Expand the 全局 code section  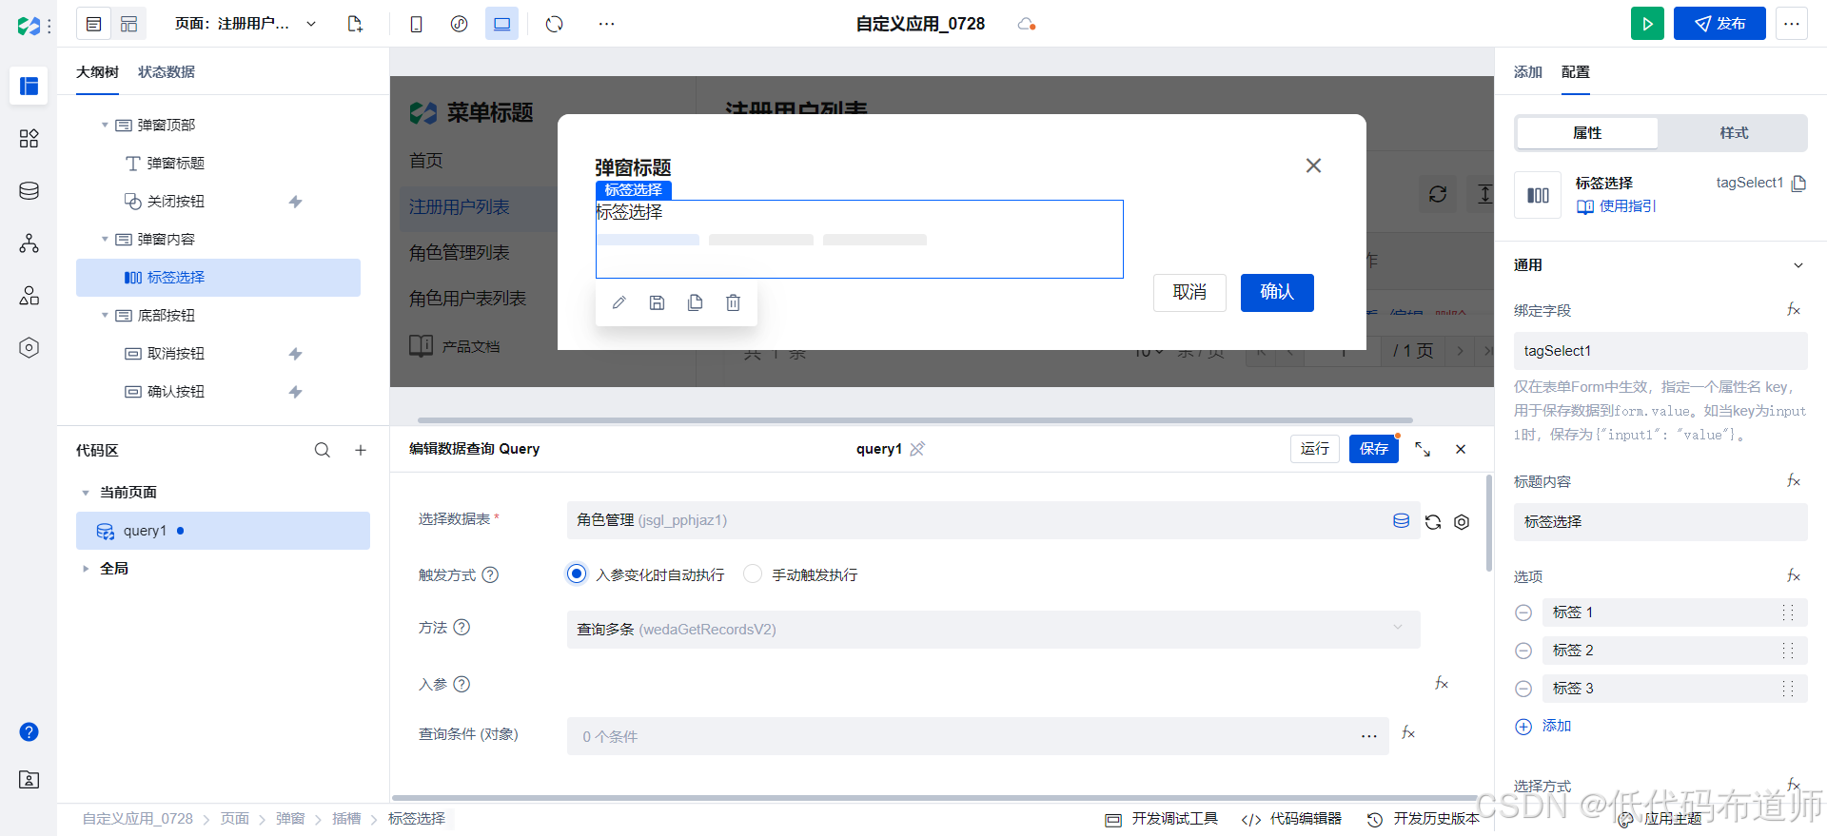click(86, 569)
